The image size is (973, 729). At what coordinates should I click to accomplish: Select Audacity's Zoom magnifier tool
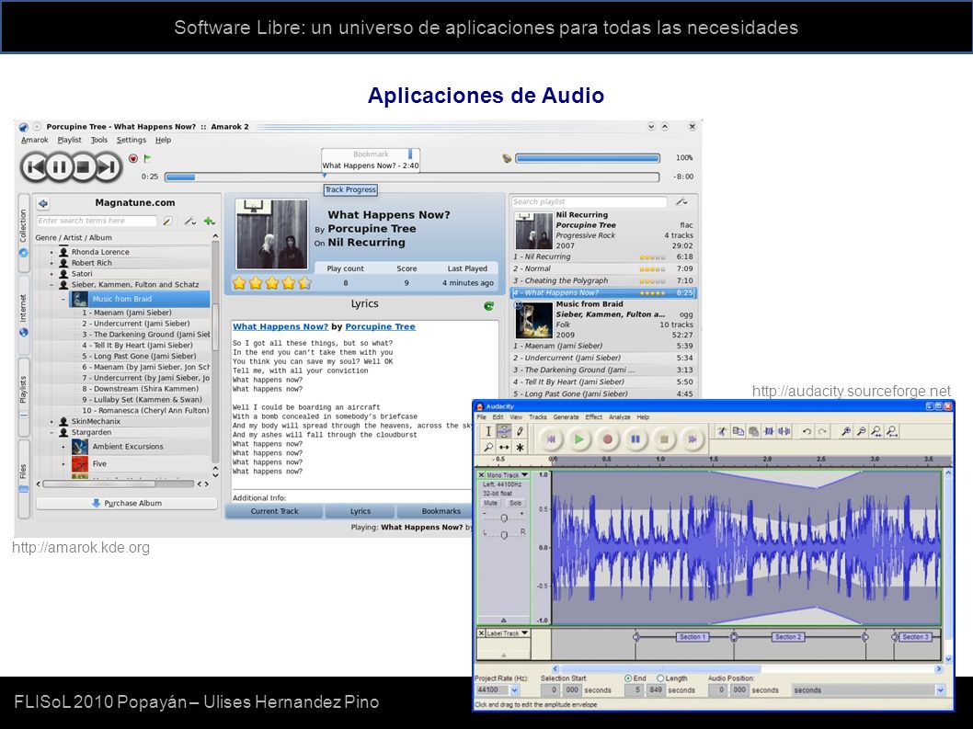click(488, 447)
